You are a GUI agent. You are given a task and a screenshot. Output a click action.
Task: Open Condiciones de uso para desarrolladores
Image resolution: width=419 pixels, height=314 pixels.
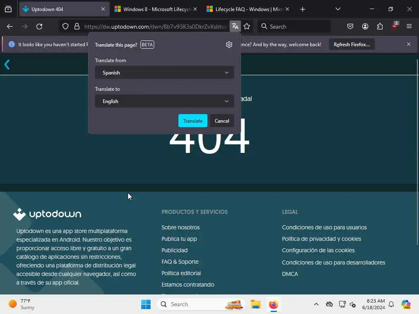(x=333, y=262)
